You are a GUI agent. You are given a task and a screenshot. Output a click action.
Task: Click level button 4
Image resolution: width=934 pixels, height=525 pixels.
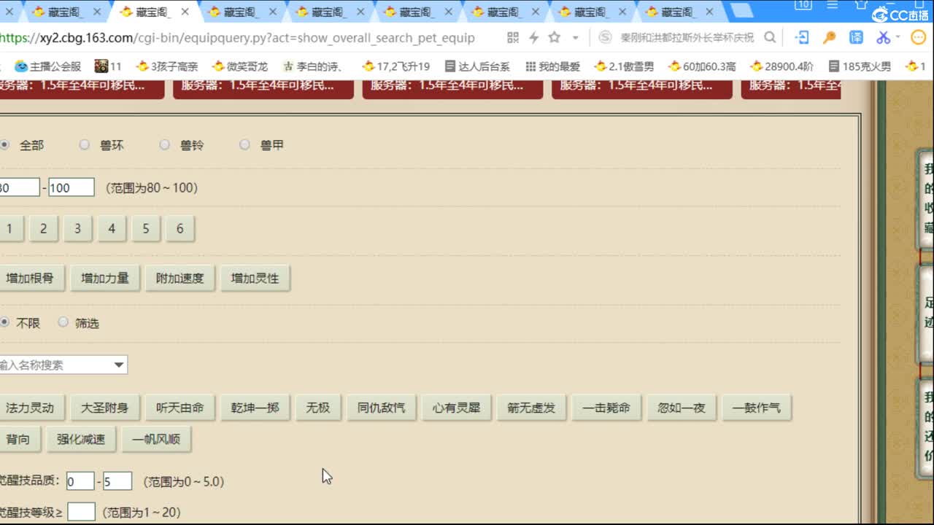112,228
